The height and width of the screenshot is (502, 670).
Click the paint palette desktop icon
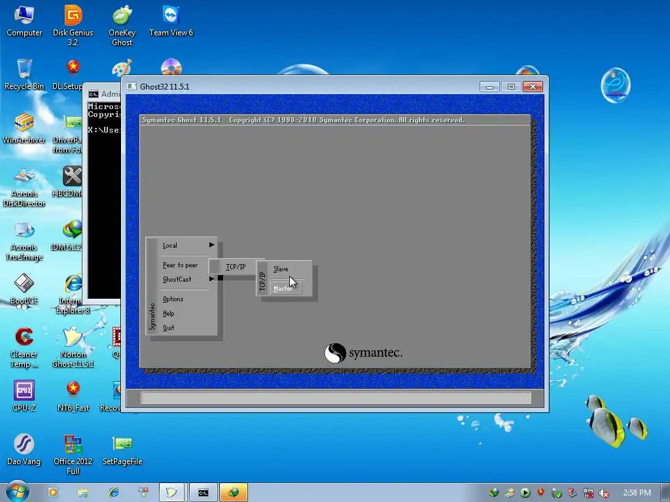coord(122,67)
